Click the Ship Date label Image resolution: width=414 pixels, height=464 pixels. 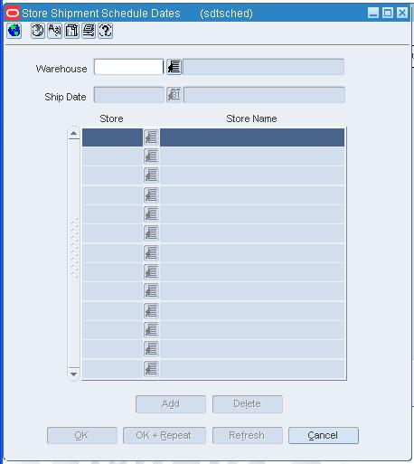tap(65, 97)
